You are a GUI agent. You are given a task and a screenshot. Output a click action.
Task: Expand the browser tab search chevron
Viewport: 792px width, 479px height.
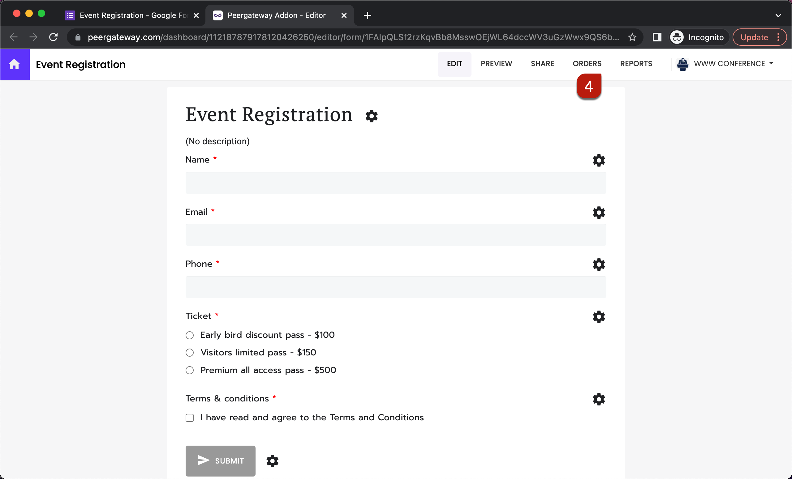click(x=778, y=15)
